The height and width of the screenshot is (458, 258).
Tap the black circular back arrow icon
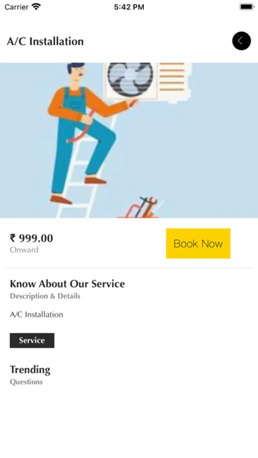point(241,41)
